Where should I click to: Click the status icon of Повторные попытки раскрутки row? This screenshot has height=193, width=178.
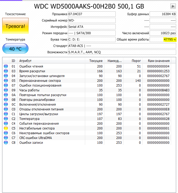(6, 95)
